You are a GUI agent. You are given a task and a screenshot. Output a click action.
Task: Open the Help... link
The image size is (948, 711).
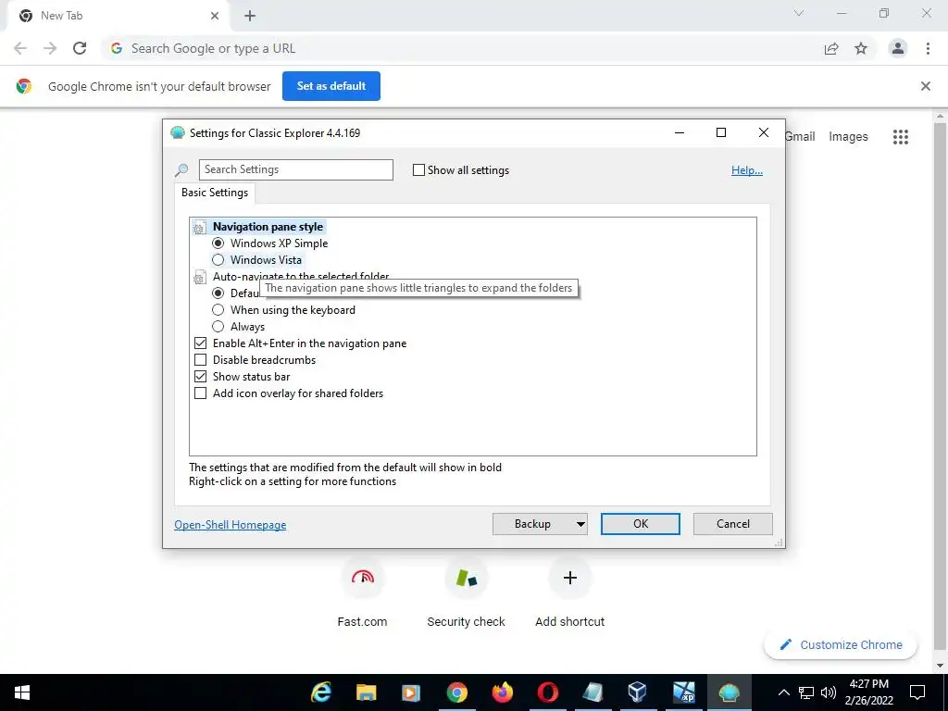pos(747,170)
